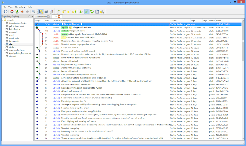This screenshot has width=246, height=146.
Task: Click the Incoming changesets icon
Action: [58, 11]
